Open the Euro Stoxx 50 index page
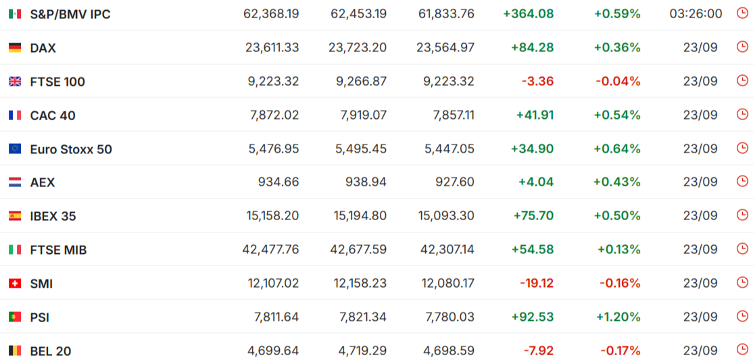755x364 pixels. [71, 149]
